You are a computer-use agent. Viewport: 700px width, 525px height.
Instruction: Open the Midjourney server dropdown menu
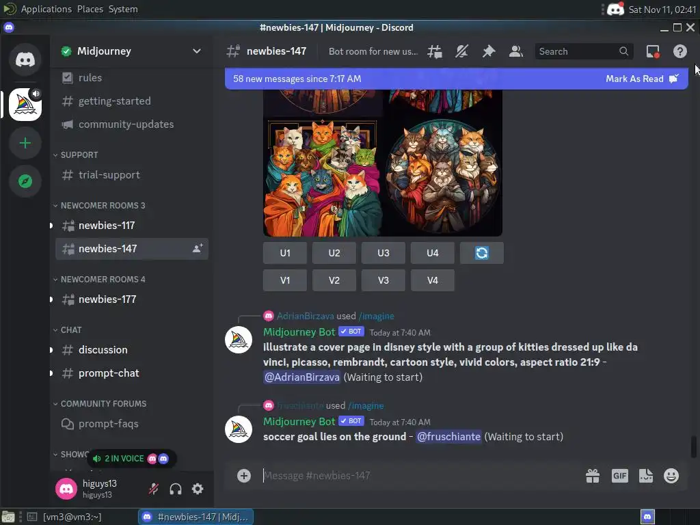(x=196, y=51)
